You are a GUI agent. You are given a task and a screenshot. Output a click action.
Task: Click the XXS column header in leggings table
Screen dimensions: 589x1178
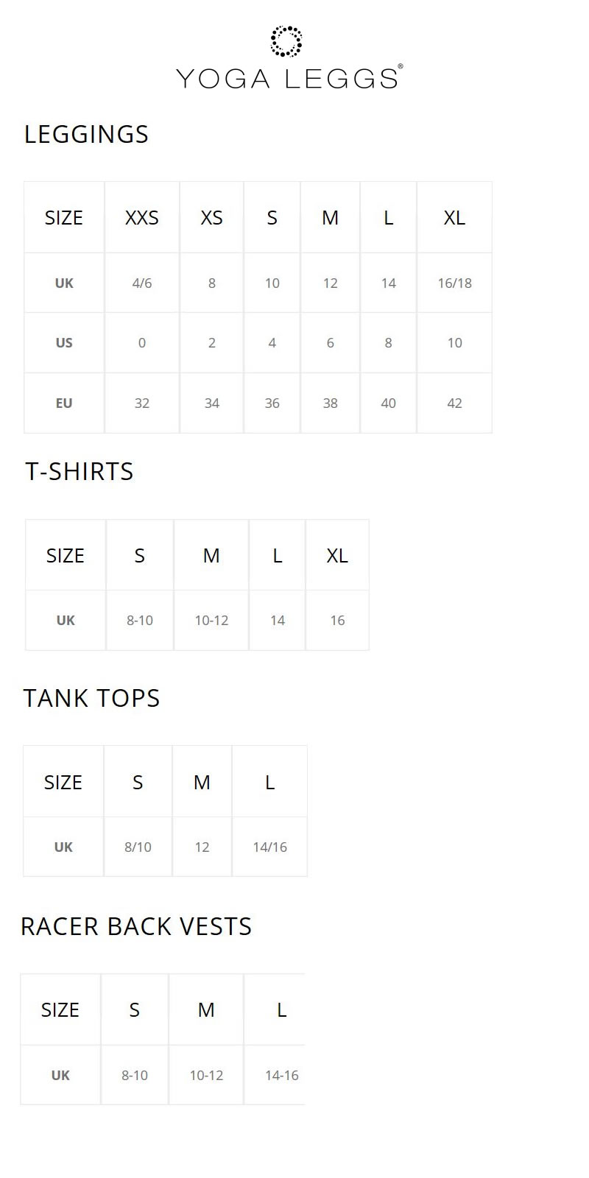[142, 217]
